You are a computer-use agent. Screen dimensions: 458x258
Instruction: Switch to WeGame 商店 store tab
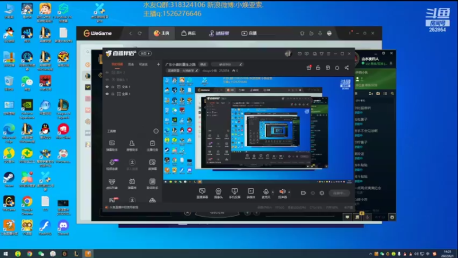tap(188, 33)
